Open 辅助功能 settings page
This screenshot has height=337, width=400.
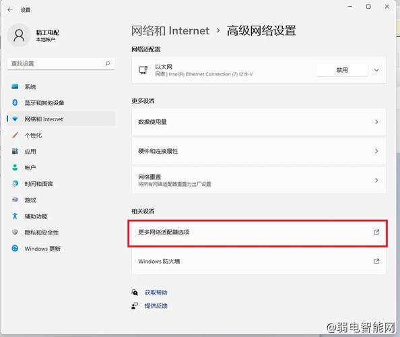61,216
